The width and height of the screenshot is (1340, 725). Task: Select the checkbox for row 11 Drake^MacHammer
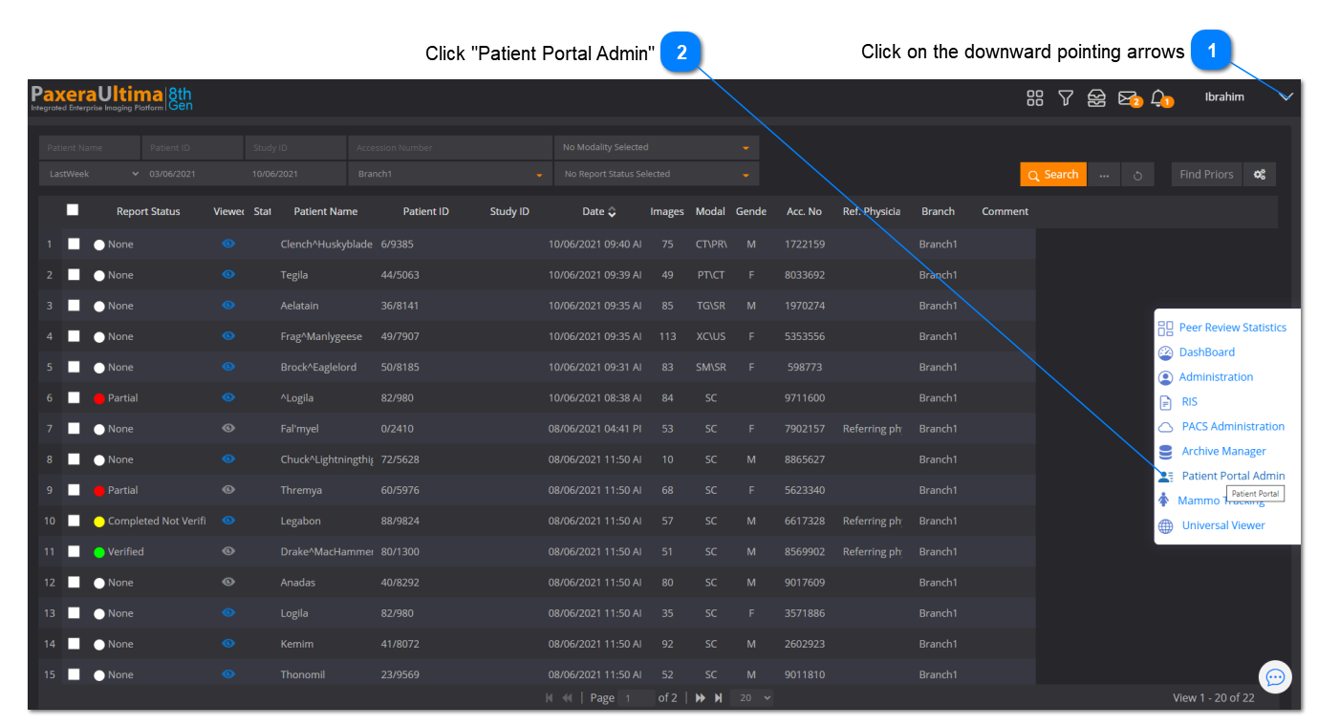(74, 552)
